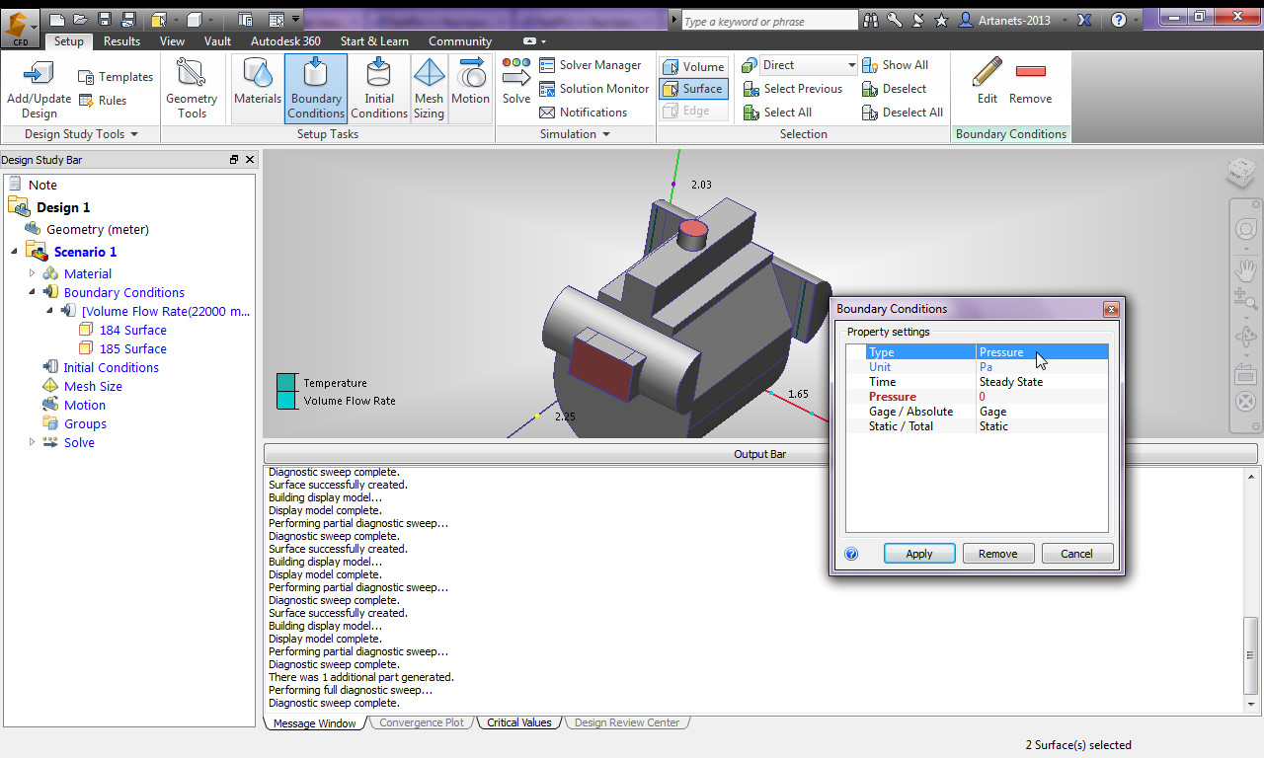This screenshot has width=1264, height=758.
Task: Toggle Surface selection mode
Action: pyautogui.click(x=693, y=89)
